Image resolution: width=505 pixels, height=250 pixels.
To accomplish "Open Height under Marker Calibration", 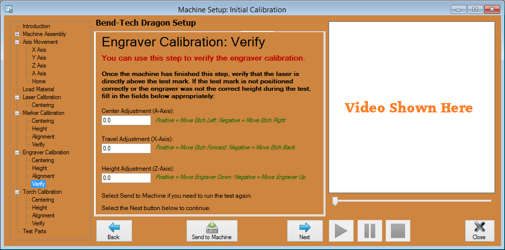I will [x=39, y=129].
